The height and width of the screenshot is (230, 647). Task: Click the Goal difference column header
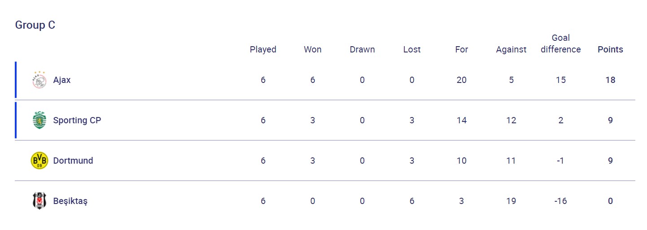[560, 44]
